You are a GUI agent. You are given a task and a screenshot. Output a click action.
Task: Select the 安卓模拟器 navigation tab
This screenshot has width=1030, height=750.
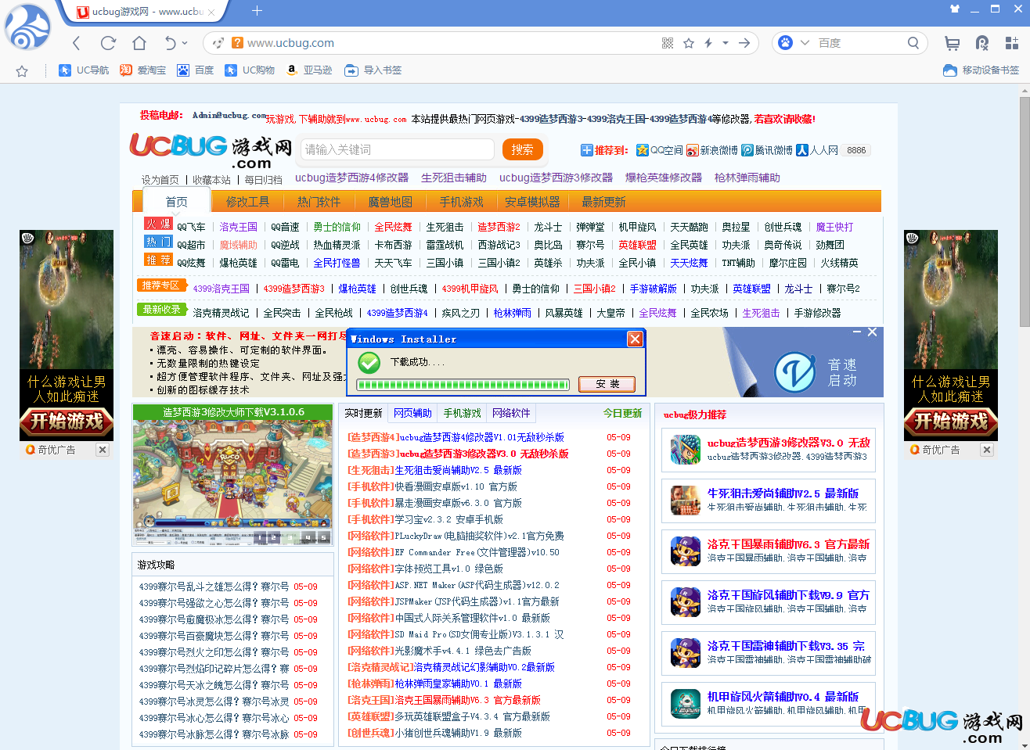click(532, 202)
